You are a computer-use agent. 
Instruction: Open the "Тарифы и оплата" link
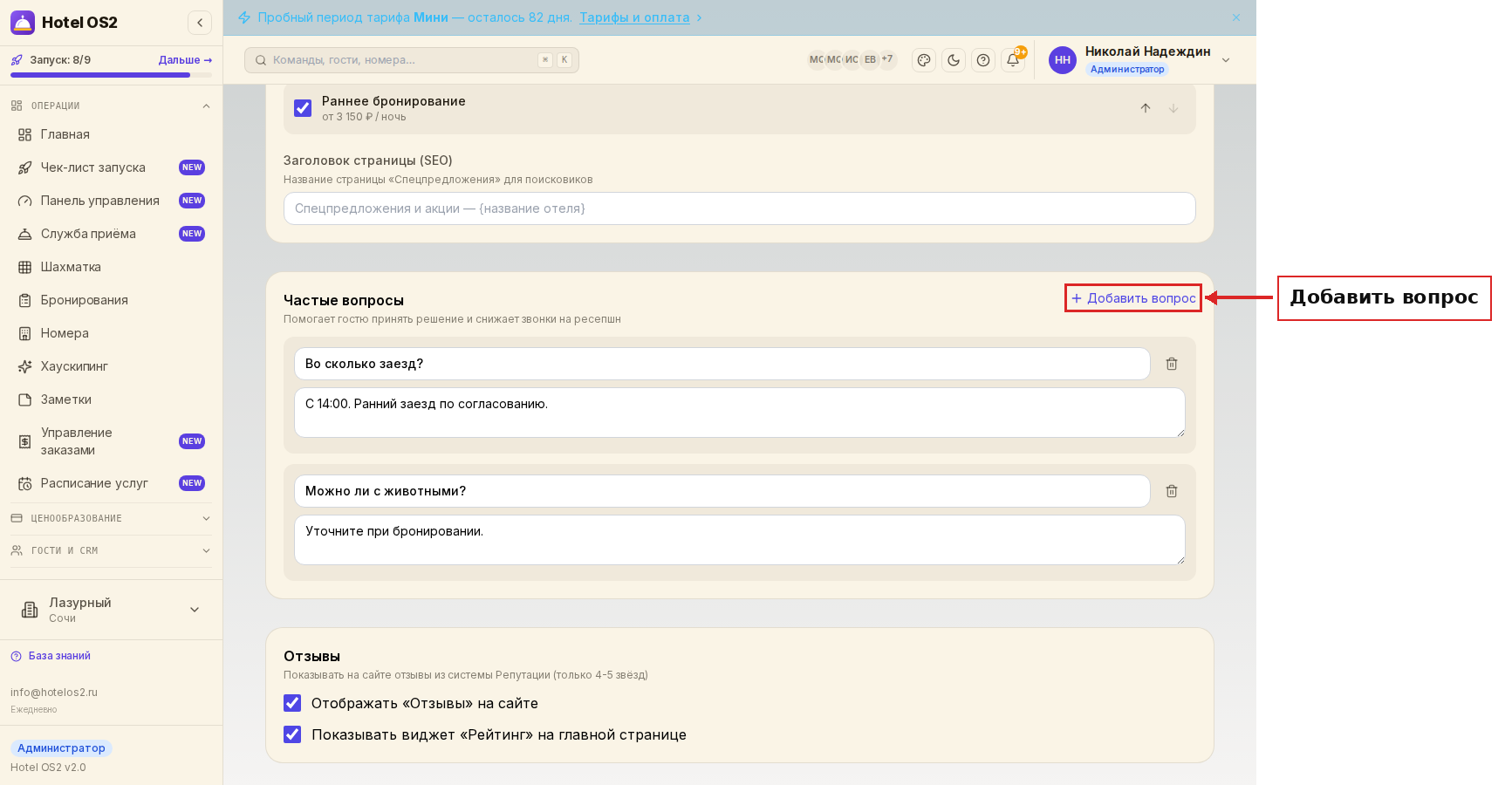tap(634, 17)
